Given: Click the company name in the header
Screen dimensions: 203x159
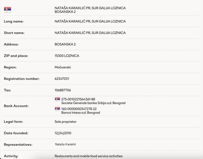Looking at the screenshot, I should tap(90, 8).
